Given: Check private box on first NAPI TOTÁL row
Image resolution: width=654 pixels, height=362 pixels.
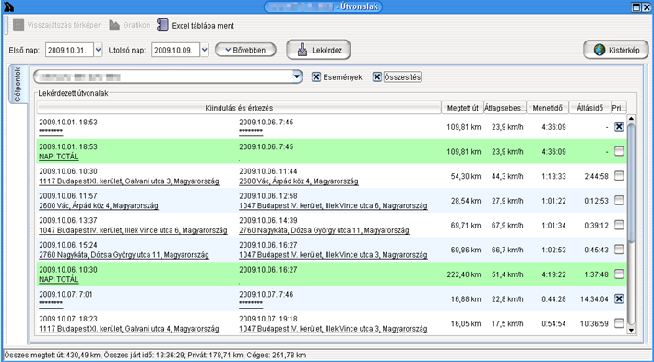Looking at the screenshot, I should 619,151.
